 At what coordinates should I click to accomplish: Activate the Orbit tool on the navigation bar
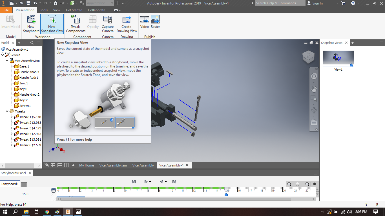314,110
